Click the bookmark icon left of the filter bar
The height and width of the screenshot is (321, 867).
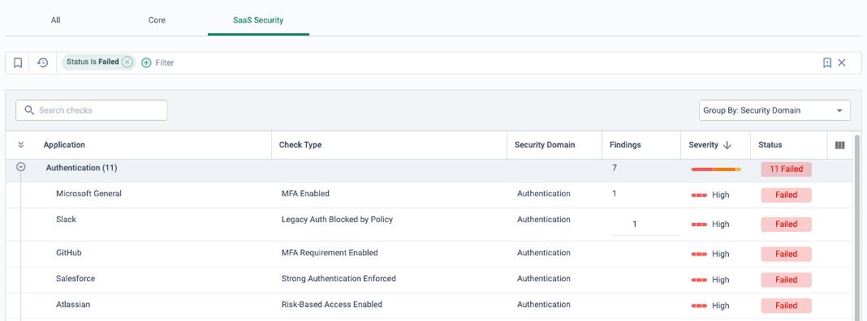pyautogui.click(x=18, y=63)
